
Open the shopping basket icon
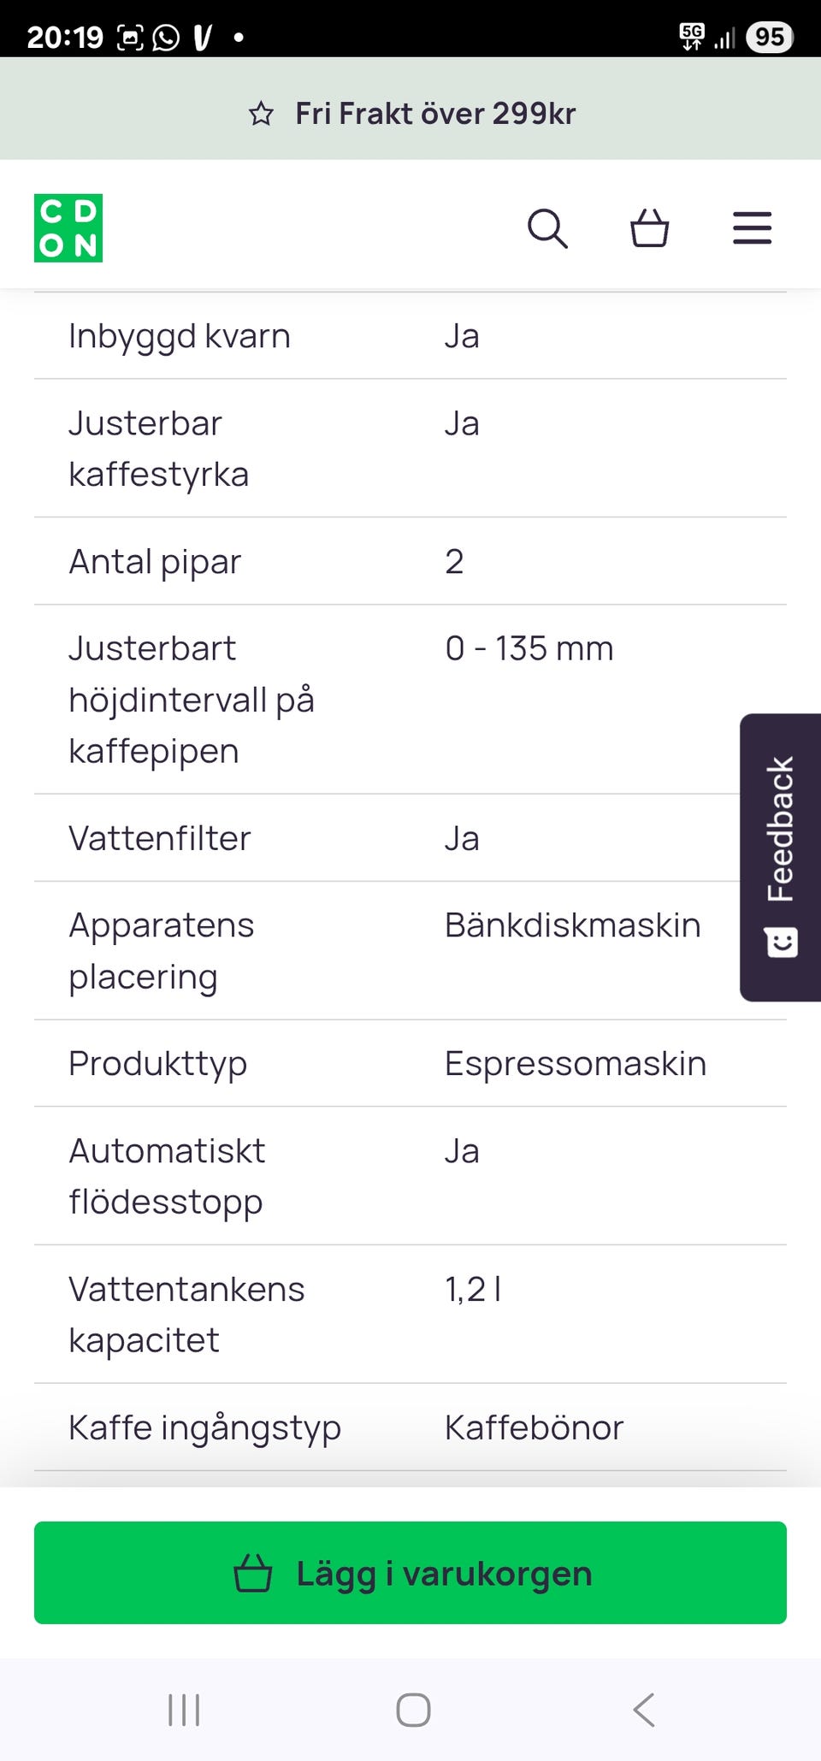point(649,228)
